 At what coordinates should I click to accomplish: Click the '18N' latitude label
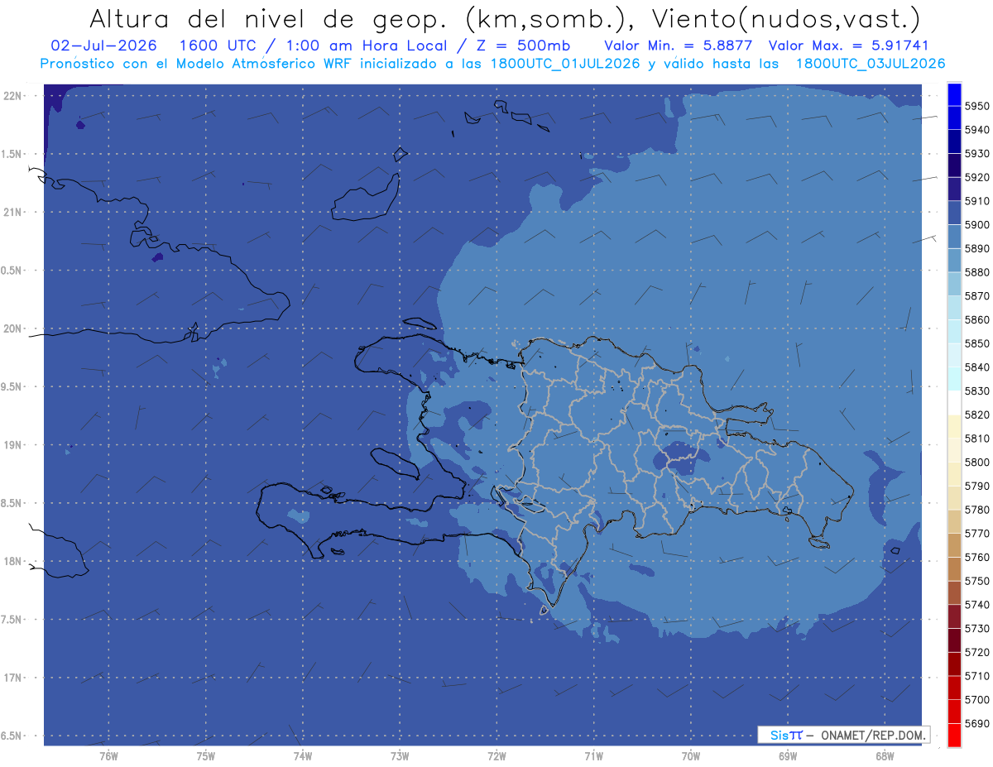tap(14, 561)
